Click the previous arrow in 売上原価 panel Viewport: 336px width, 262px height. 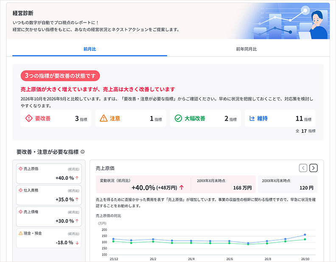303,168
